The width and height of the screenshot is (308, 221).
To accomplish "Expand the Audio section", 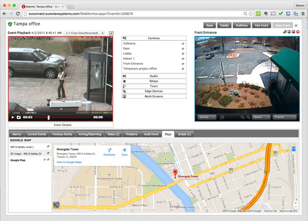I will point(154,76).
